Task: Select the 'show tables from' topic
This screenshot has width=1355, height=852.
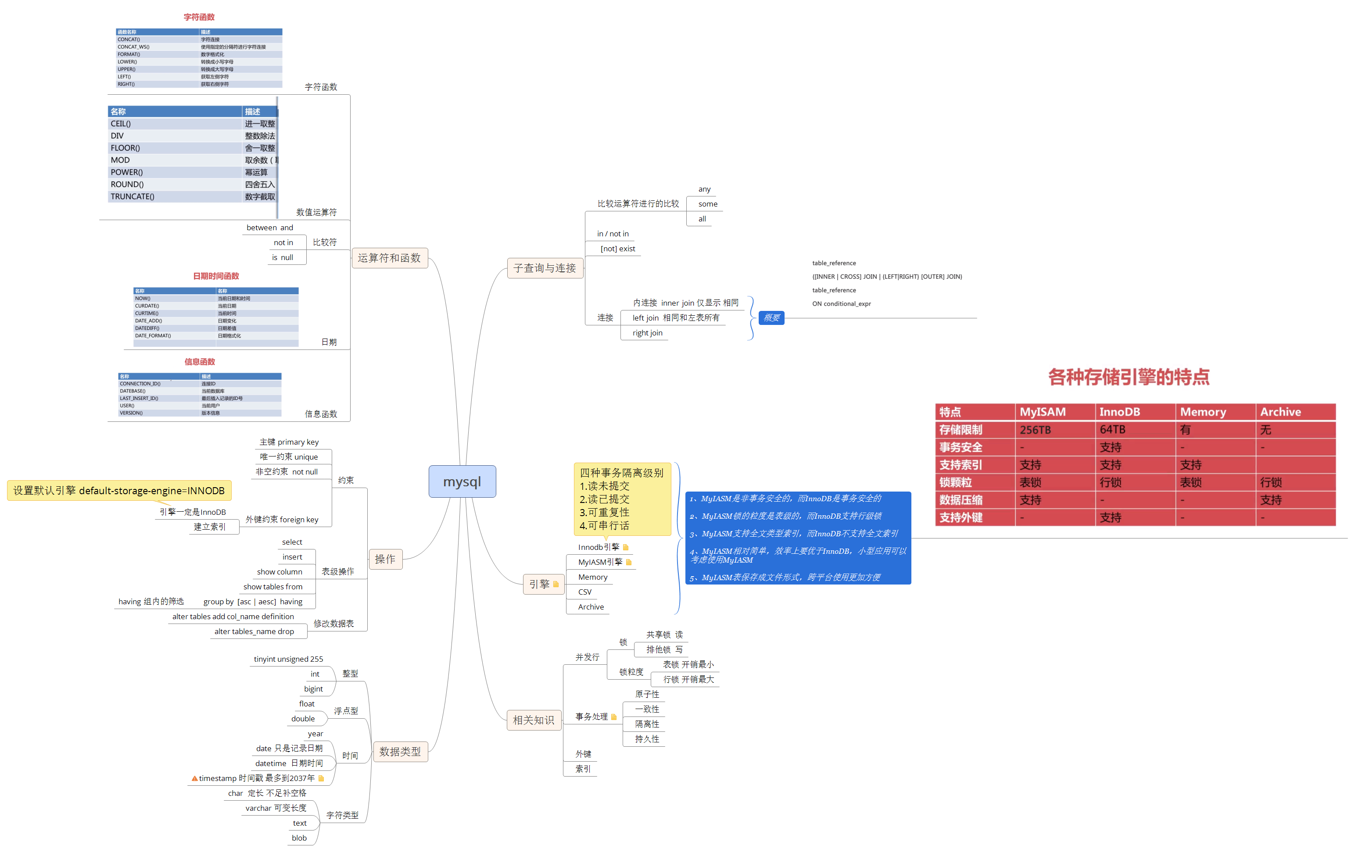Action: point(273,587)
